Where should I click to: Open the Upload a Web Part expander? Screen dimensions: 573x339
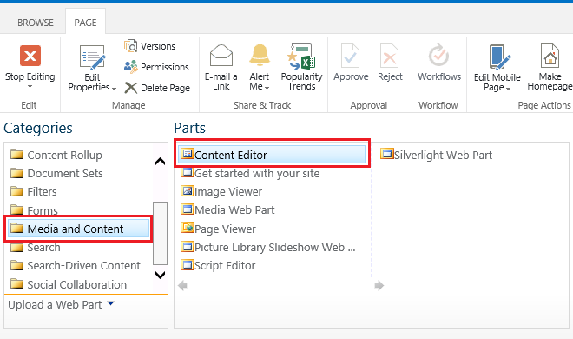click(x=111, y=303)
